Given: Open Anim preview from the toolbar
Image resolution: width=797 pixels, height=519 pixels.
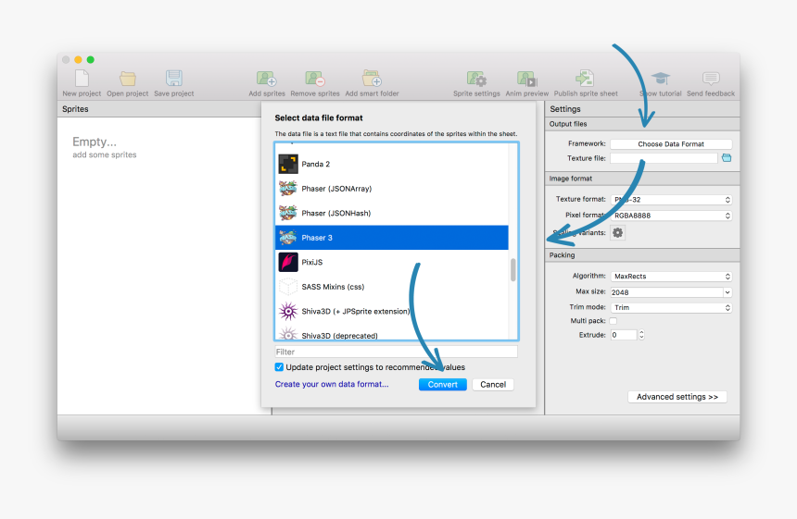Looking at the screenshot, I should tap(526, 79).
